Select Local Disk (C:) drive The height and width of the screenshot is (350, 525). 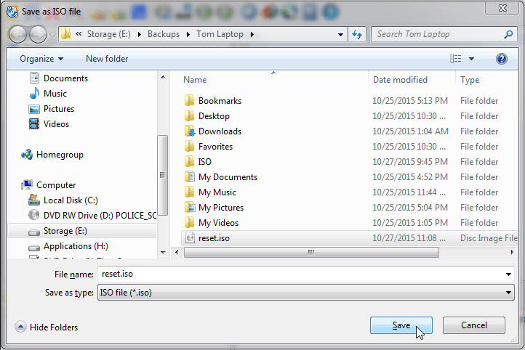(x=71, y=200)
